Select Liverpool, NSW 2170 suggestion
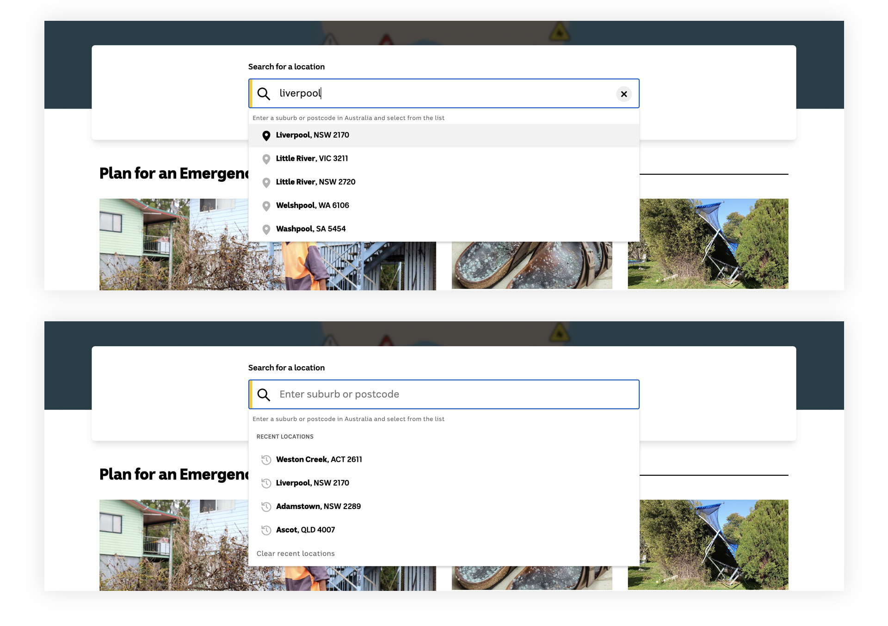 [x=313, y=135]
